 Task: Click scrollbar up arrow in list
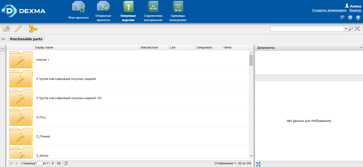click(x=251, y=52)
